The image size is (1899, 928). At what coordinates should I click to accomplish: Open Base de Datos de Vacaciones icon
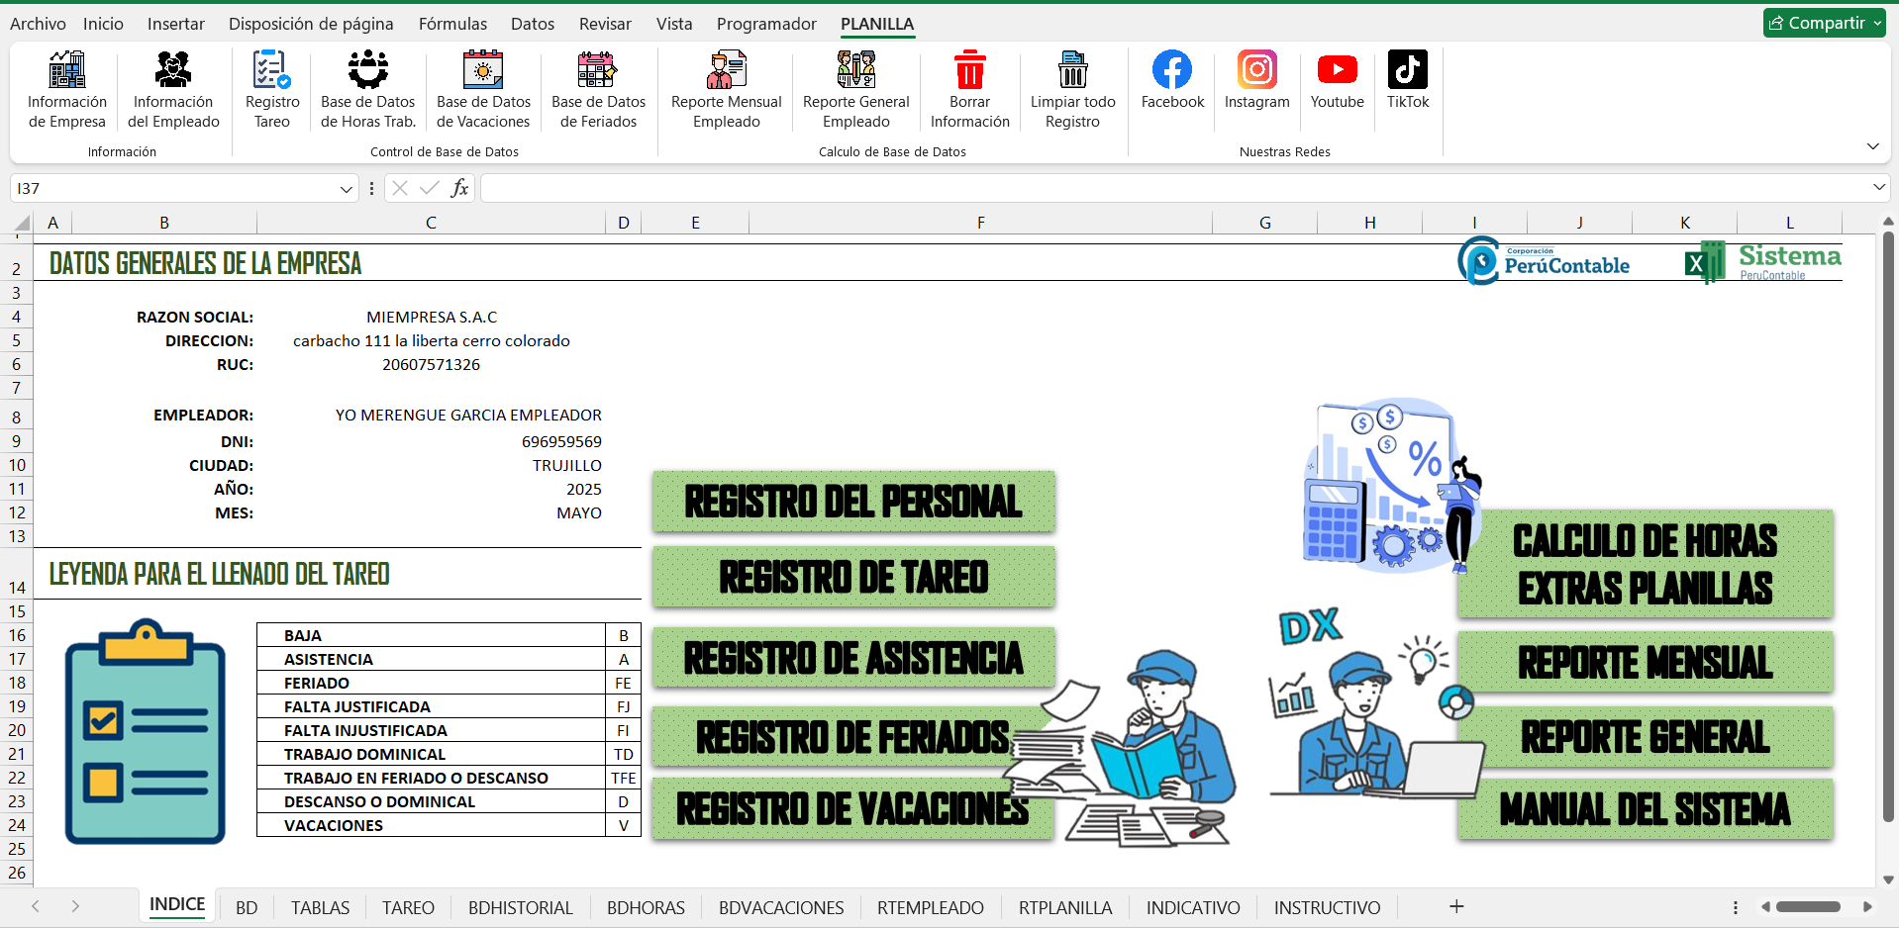pyautogui.click(x=483, y=71)
